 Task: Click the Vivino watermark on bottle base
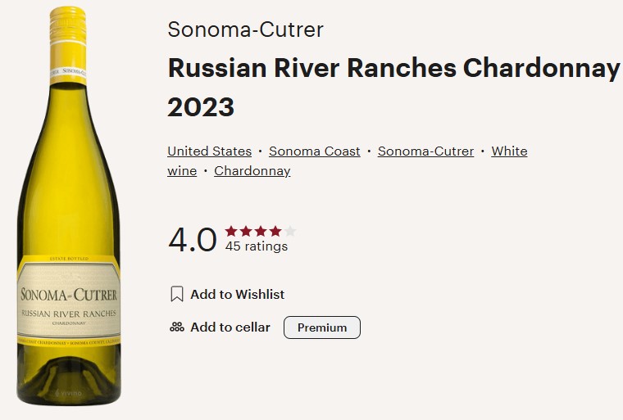point(68,393)
